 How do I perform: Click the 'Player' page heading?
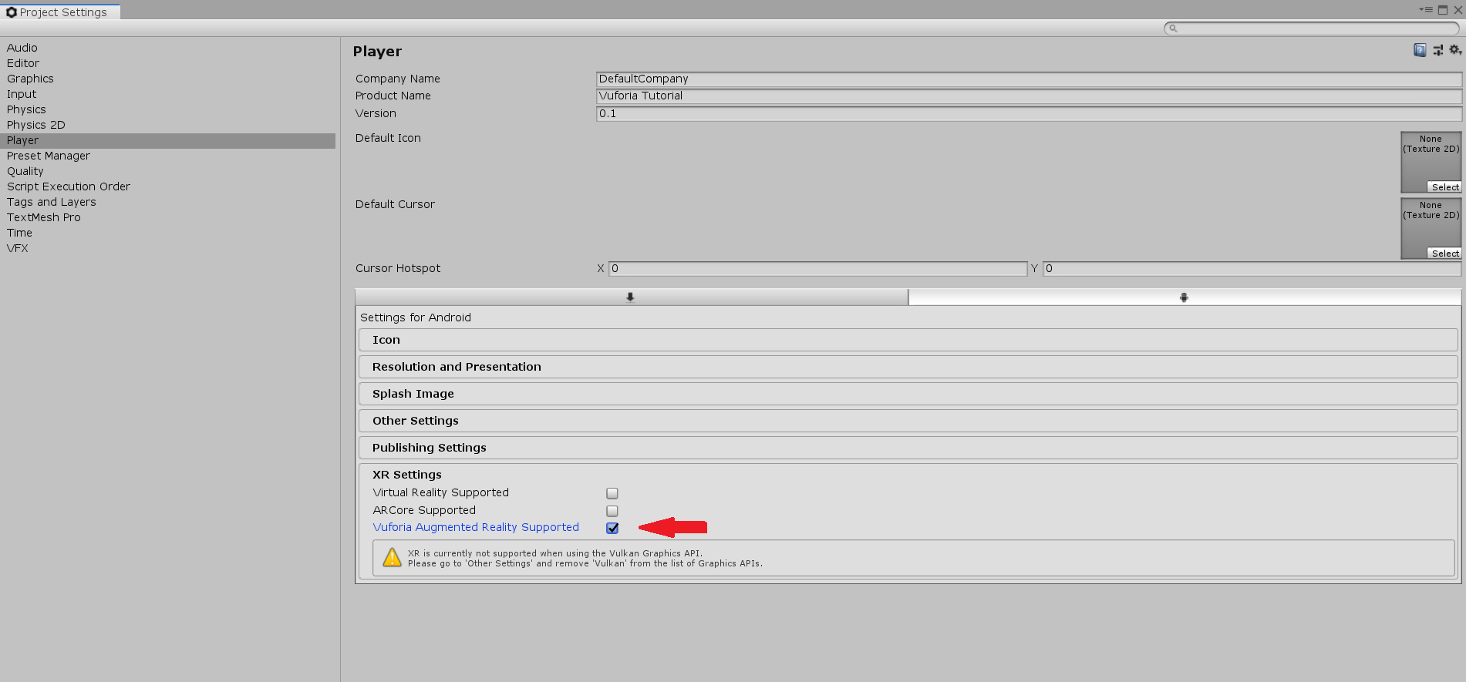coord(377,52)
